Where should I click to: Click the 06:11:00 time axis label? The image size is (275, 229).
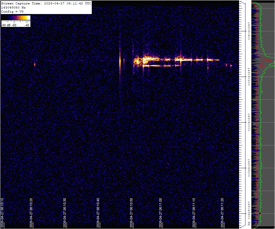(161, 213)
